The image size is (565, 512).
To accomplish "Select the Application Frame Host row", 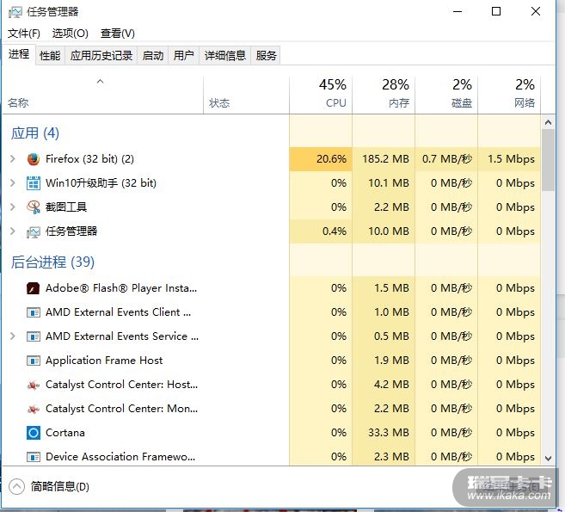I will coord(104,361).
